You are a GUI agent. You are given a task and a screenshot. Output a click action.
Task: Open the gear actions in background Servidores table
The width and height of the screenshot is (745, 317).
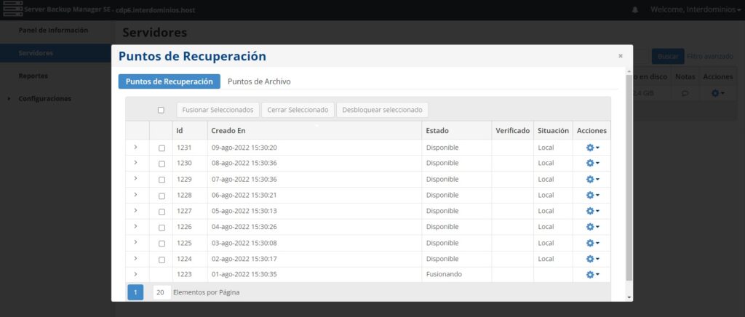tap(717, 94)
